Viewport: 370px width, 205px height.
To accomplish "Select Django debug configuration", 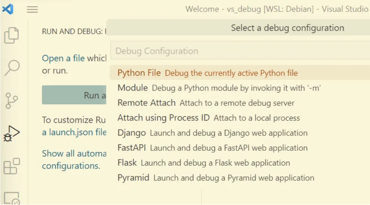I will (240, 133).
